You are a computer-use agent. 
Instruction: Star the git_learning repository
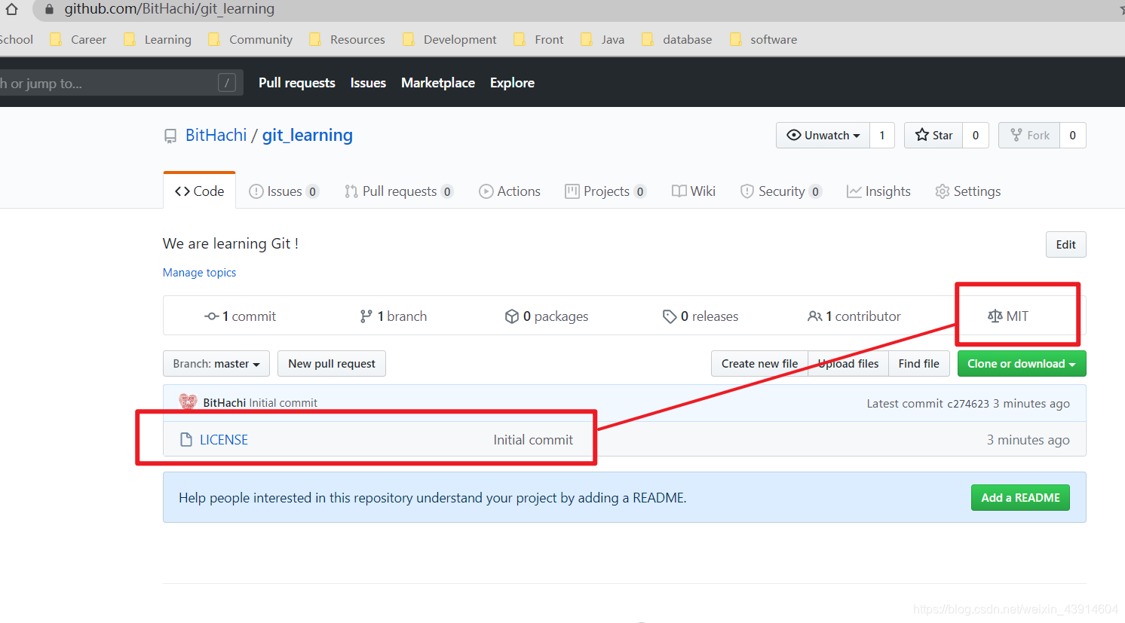pos(933,136)
